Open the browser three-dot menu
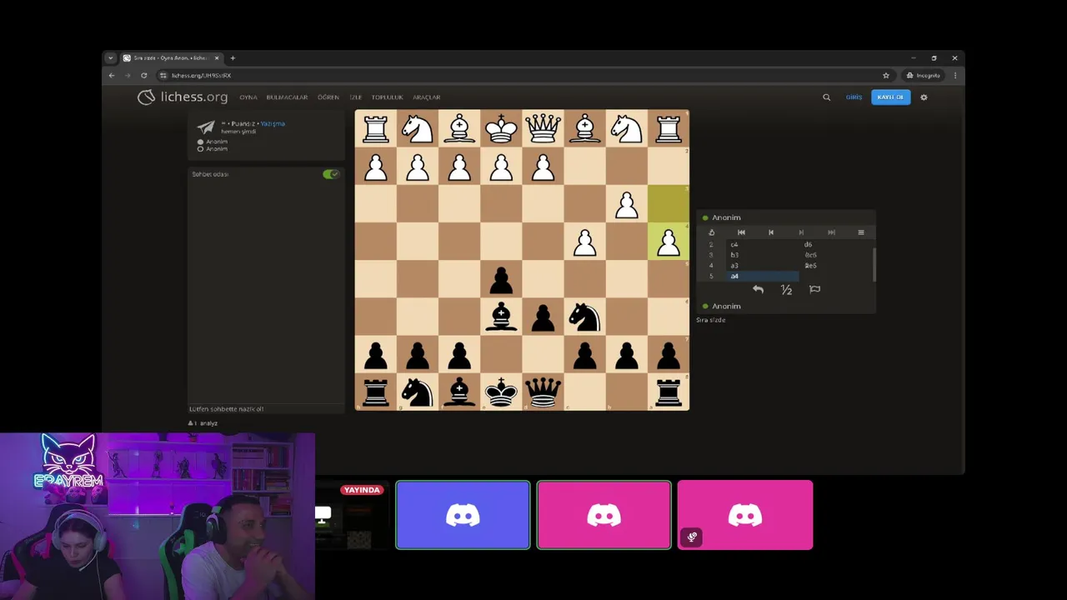The height and width of the screenshot is (600, 1067). coord(955,75)
